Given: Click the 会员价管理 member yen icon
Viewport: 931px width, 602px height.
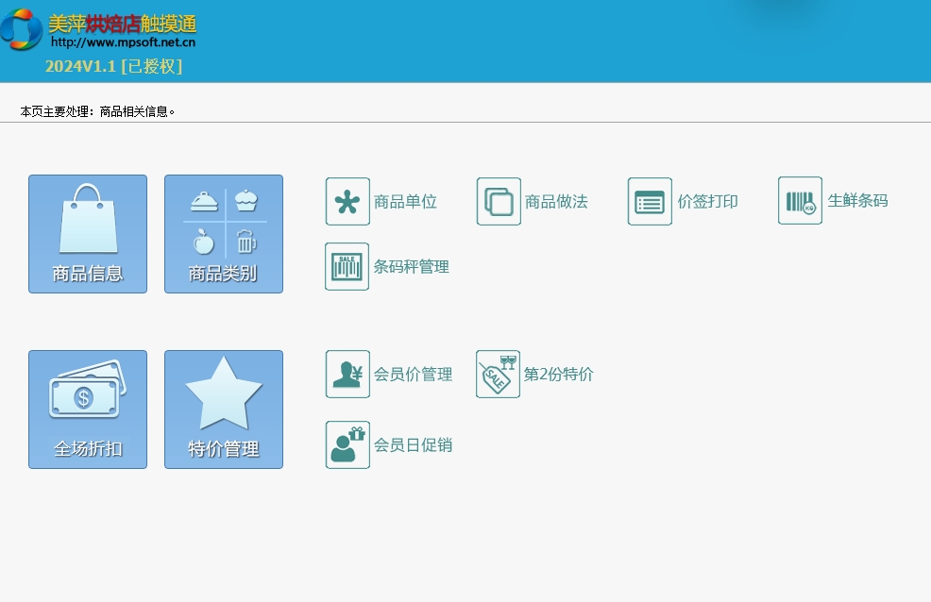Looking at the screenshot, I should pyautogui.click(x=347, y=375).
